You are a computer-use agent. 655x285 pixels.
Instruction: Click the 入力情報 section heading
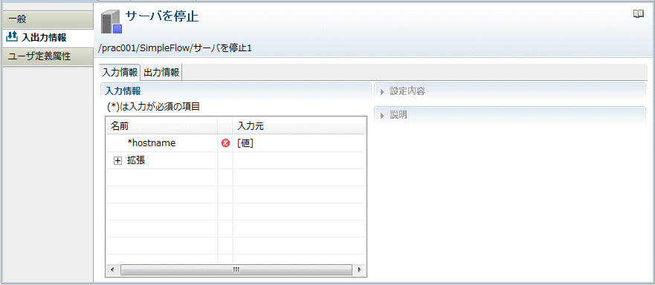[123, 91]
